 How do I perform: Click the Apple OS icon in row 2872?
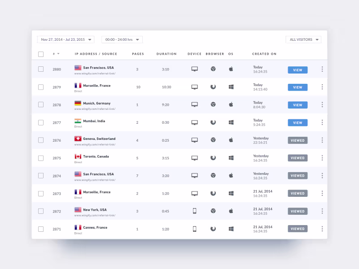coord(231,211)
